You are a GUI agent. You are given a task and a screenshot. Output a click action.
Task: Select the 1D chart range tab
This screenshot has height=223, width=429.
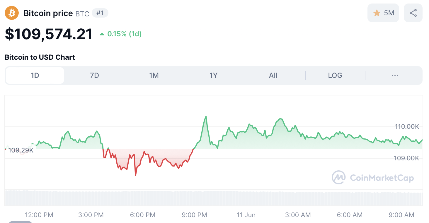pyautogui.click(x=35, y=76)
